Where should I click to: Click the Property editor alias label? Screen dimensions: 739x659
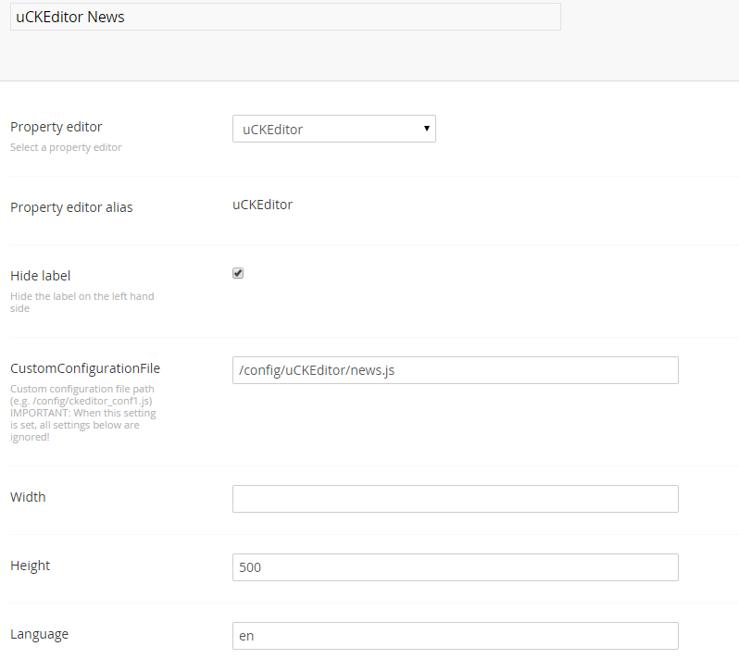pyautogui.click(x=71, y=207)
